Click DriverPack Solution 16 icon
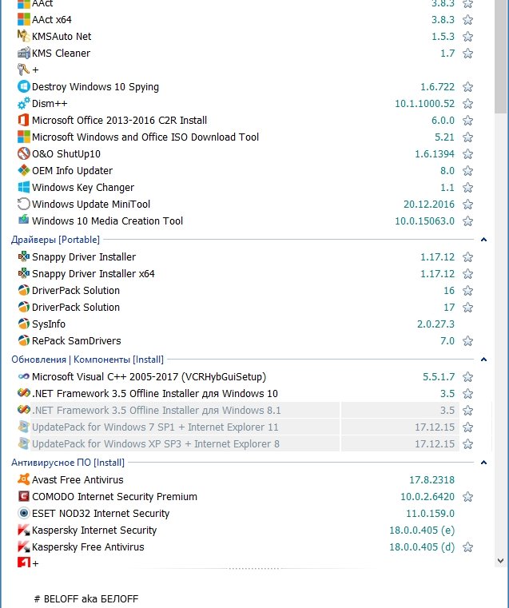 (x=24, y=290)
